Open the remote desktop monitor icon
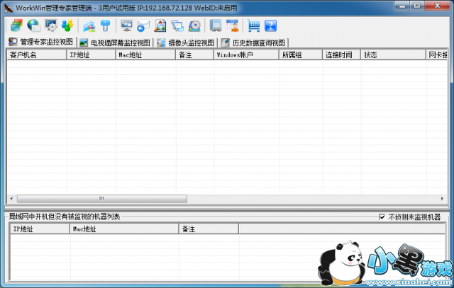This screenshot has width=454, height=288. coord(126,25)
